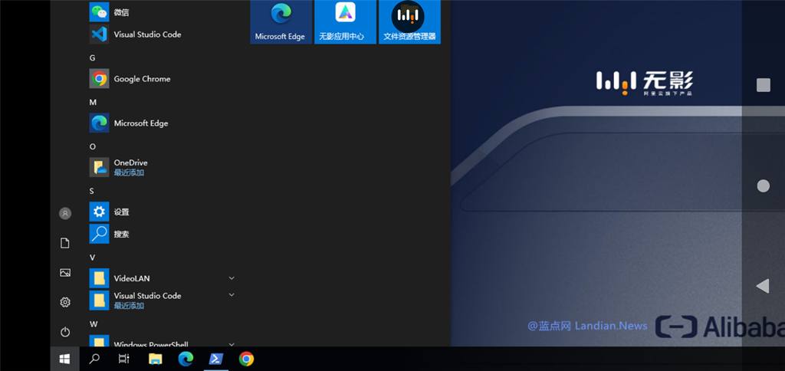Tap the Android circle home button
785x371 pixels.
[x=763, y=186]
